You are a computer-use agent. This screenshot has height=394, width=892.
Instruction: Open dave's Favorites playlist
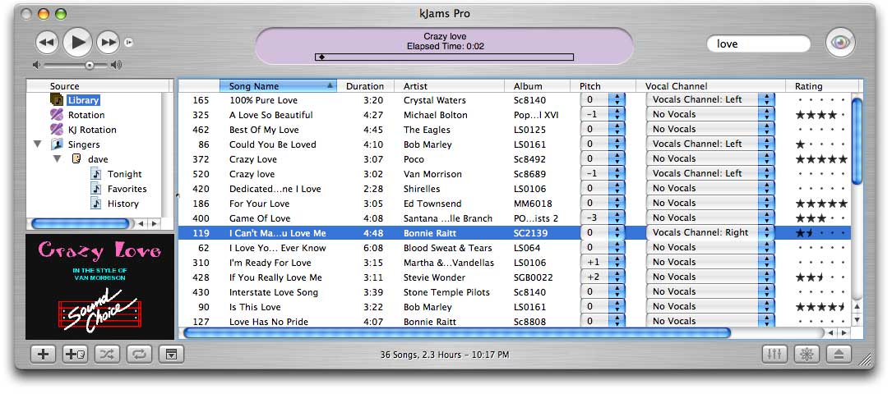(x=127, y=189)
